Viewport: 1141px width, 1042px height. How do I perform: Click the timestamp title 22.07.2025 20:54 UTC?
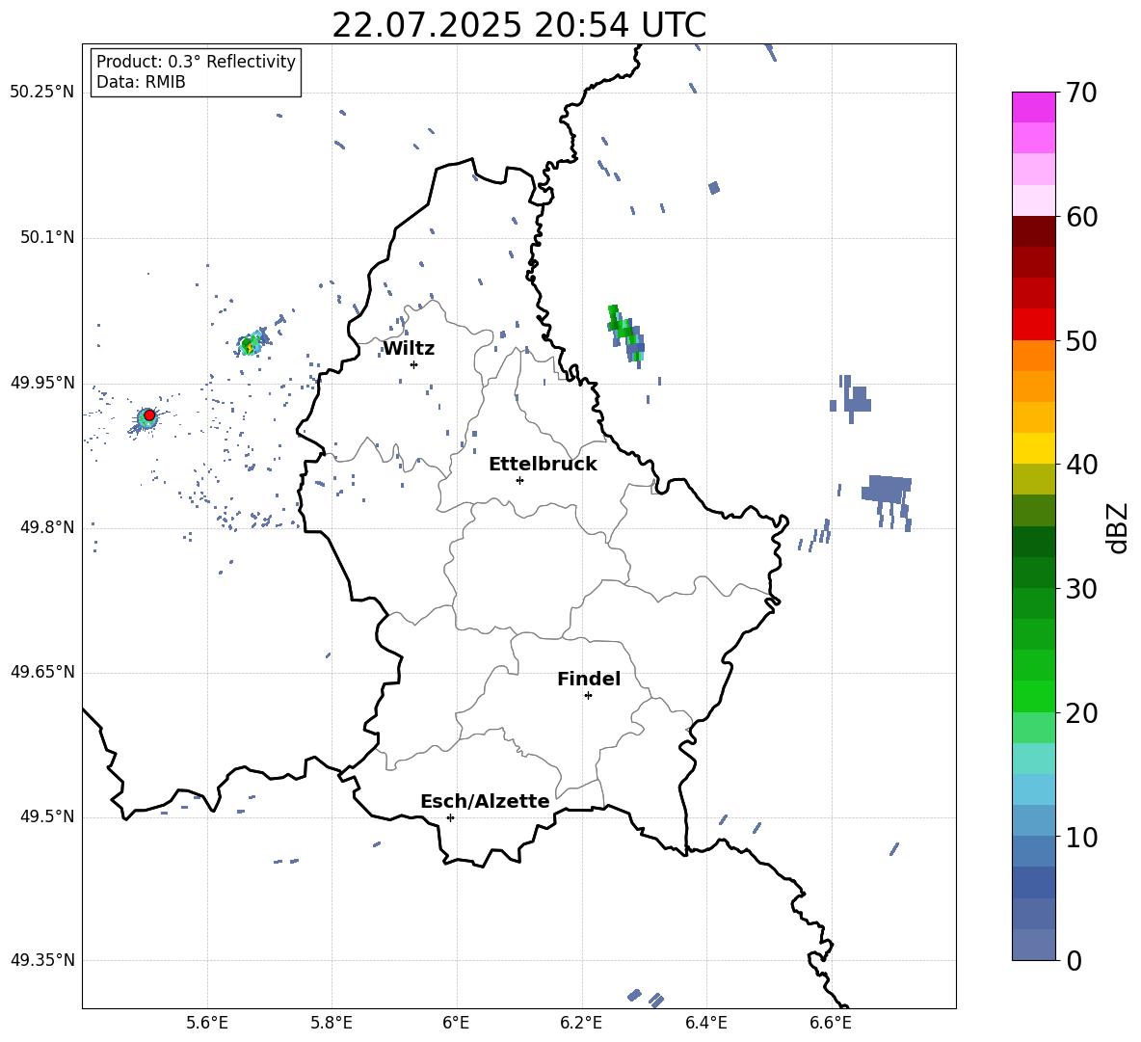tap(518, 25)
